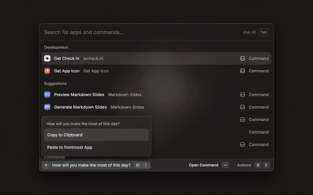
Task: Click the K shortcut key badge
Action: [267, 165]
